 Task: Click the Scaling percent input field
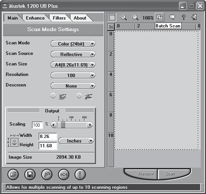pos(37,125)
